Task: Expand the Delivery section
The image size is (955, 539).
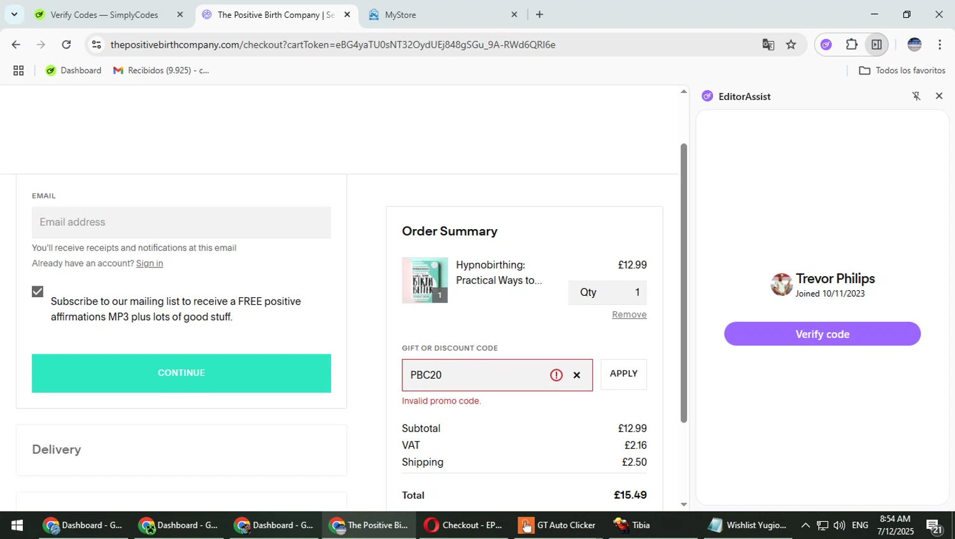Action: pos(181,450)
